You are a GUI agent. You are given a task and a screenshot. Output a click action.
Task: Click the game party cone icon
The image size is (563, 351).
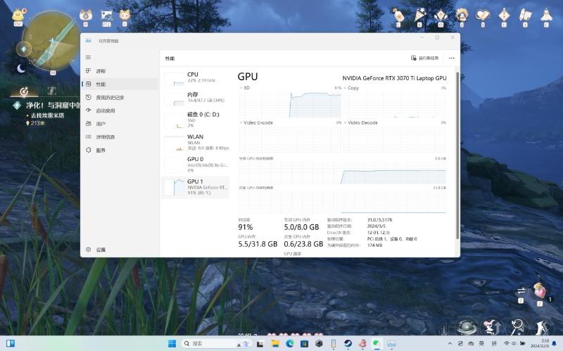click(x=419, y=15)
